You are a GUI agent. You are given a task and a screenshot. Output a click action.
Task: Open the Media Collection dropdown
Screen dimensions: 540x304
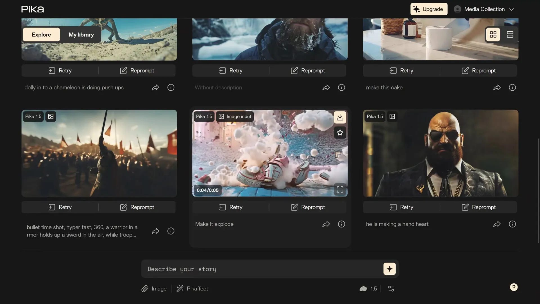point(484,9)
